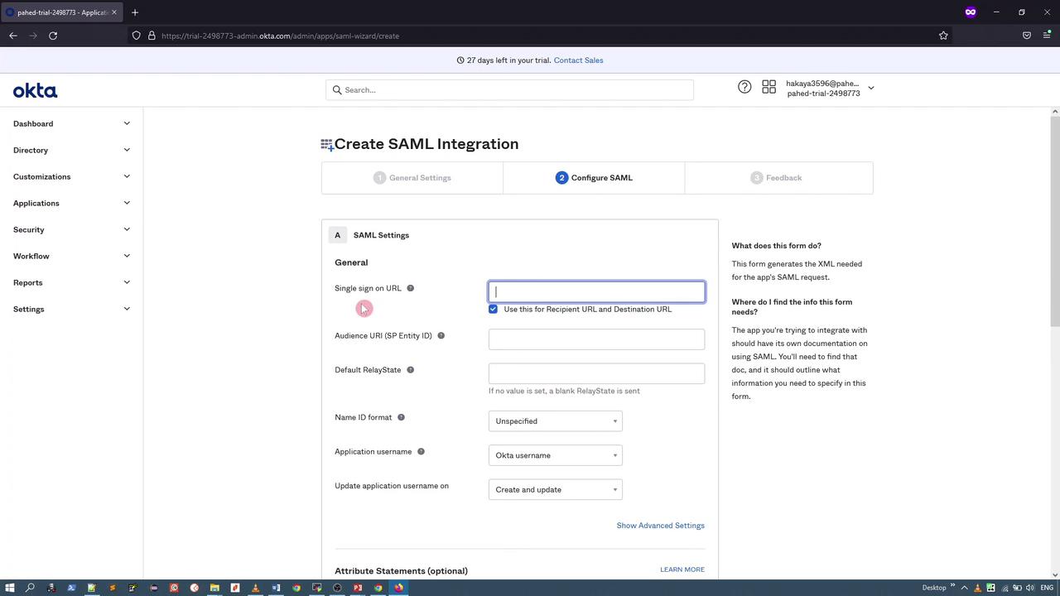The width and height of the screenshot is (1060, 596).
Task: Click the Contact Sales link
Action: point(578,60)
